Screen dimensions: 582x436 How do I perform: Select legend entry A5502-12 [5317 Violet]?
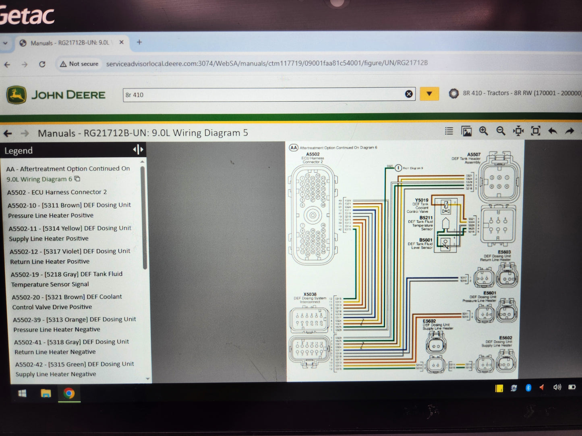point(70,256)
